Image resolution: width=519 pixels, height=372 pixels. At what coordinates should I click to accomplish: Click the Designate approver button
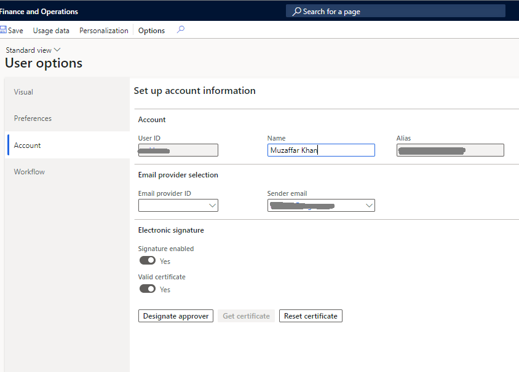coord(175,316)
